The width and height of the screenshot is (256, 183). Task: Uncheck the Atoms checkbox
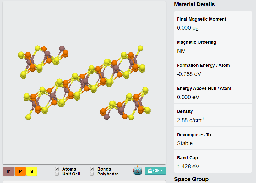tap(57, 169)
